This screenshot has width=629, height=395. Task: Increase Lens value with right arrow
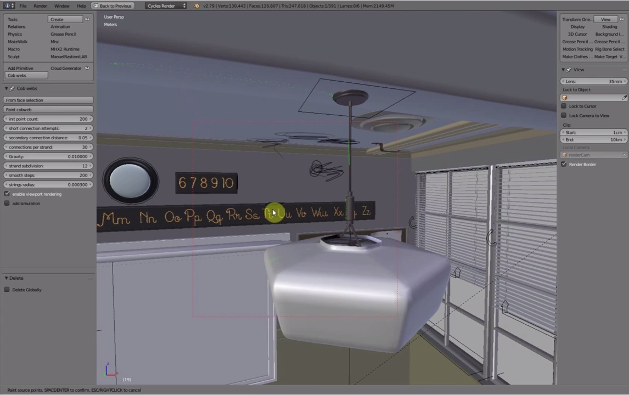pyautogui.click(x=625, y=81)
